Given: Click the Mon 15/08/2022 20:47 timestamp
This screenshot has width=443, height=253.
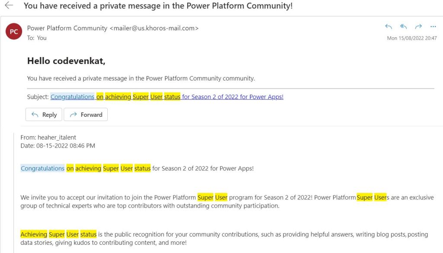Looking at the screenshot, I should coord(412,38).
